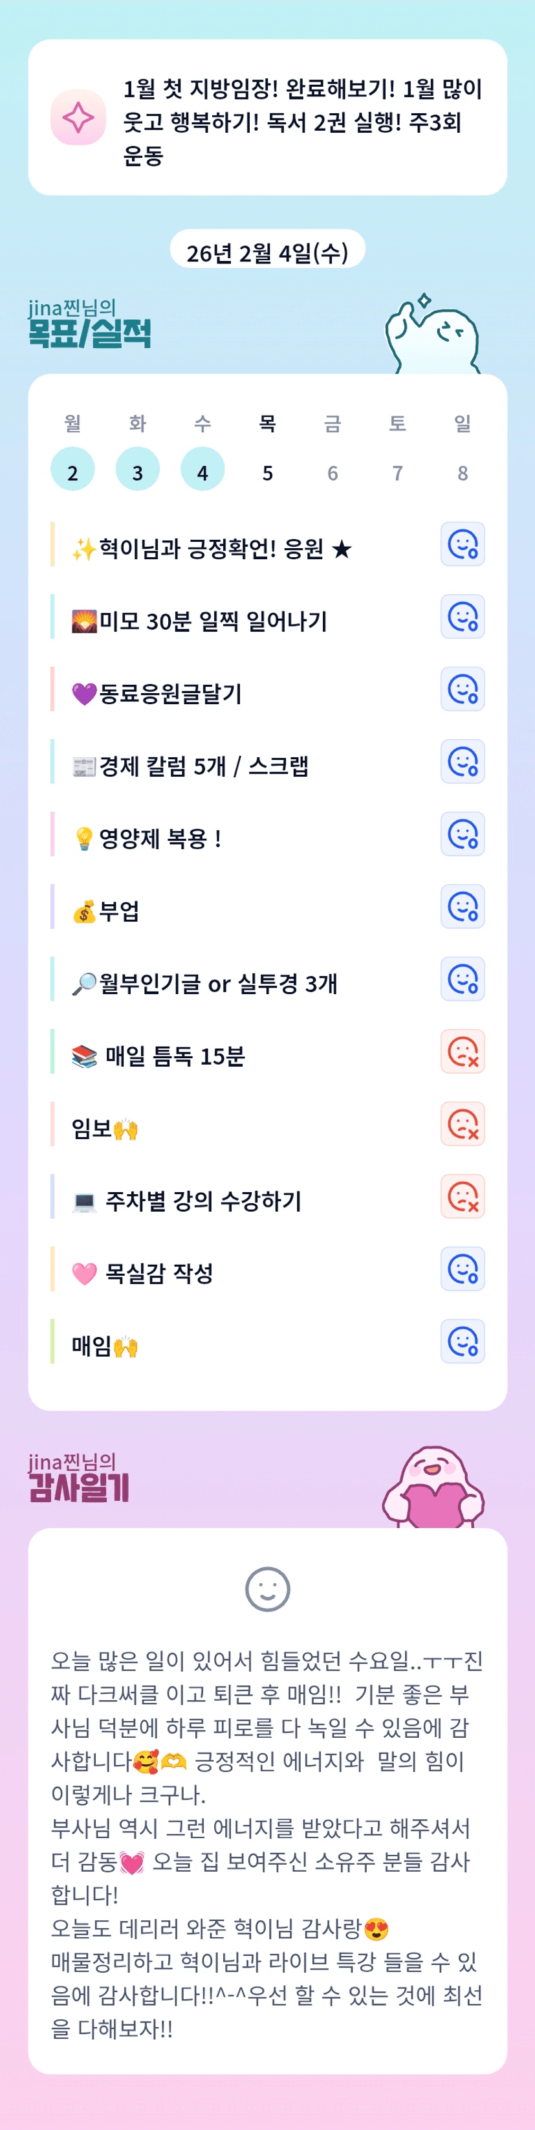Toggle status face for 주차별 강의 수강하기
This screenshot has width=535, height=2130.
[463, 1197]
